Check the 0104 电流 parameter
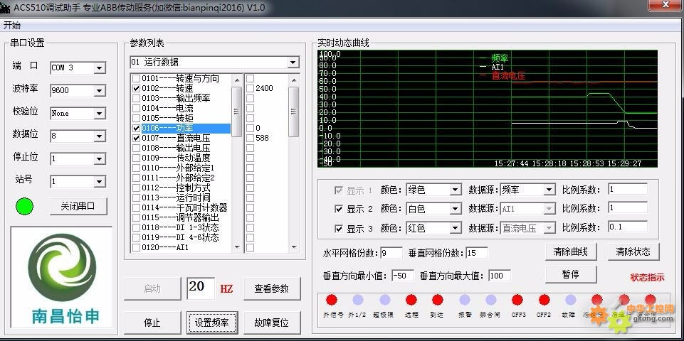This screenshot has width=684, height=341. [136, 109]
